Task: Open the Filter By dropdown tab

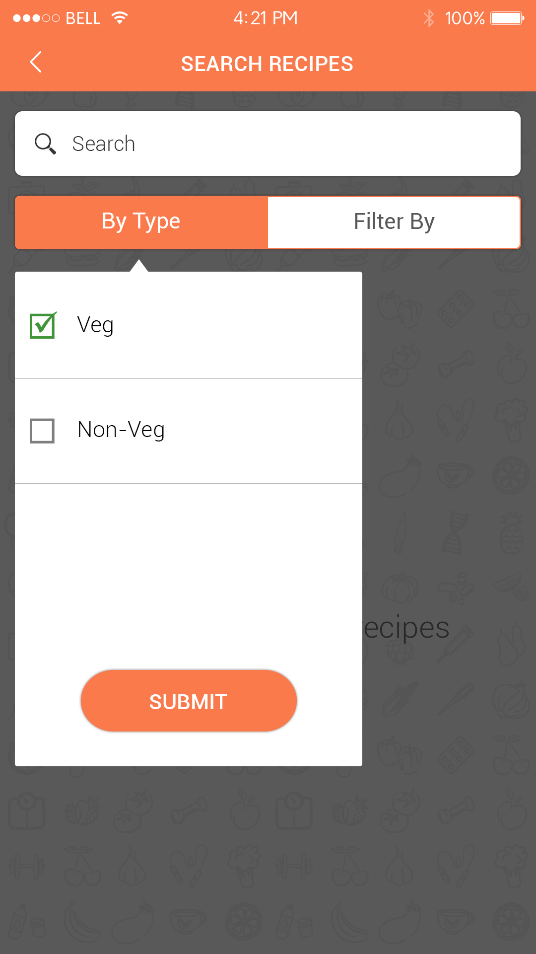Action: tap(394, 222)
